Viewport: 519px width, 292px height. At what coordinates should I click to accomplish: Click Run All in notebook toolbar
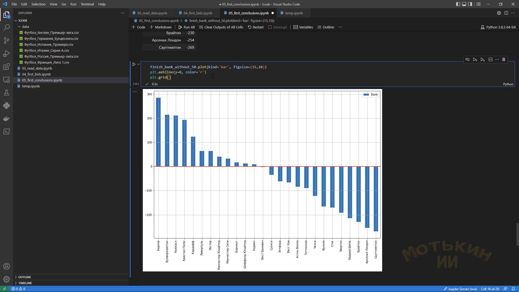coord(186,27)
